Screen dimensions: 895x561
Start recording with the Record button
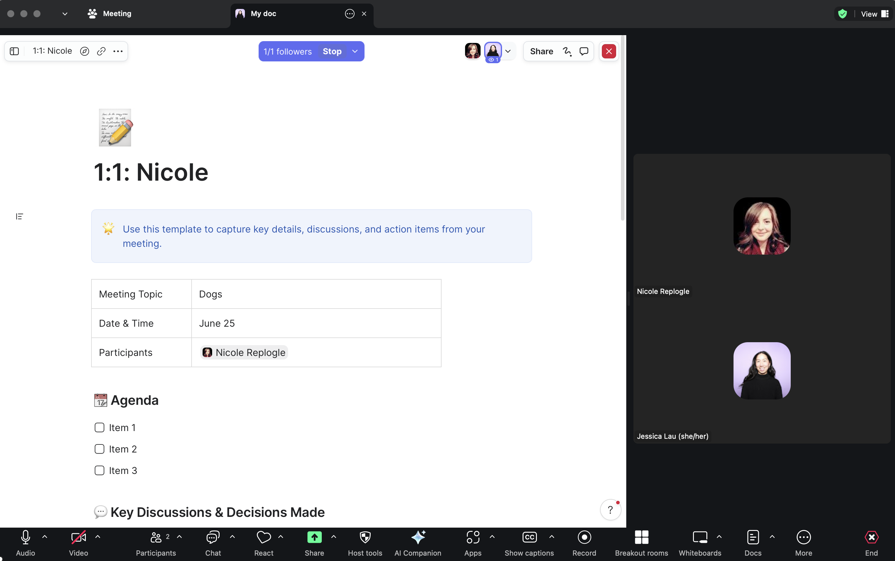[x=584, y=543]
